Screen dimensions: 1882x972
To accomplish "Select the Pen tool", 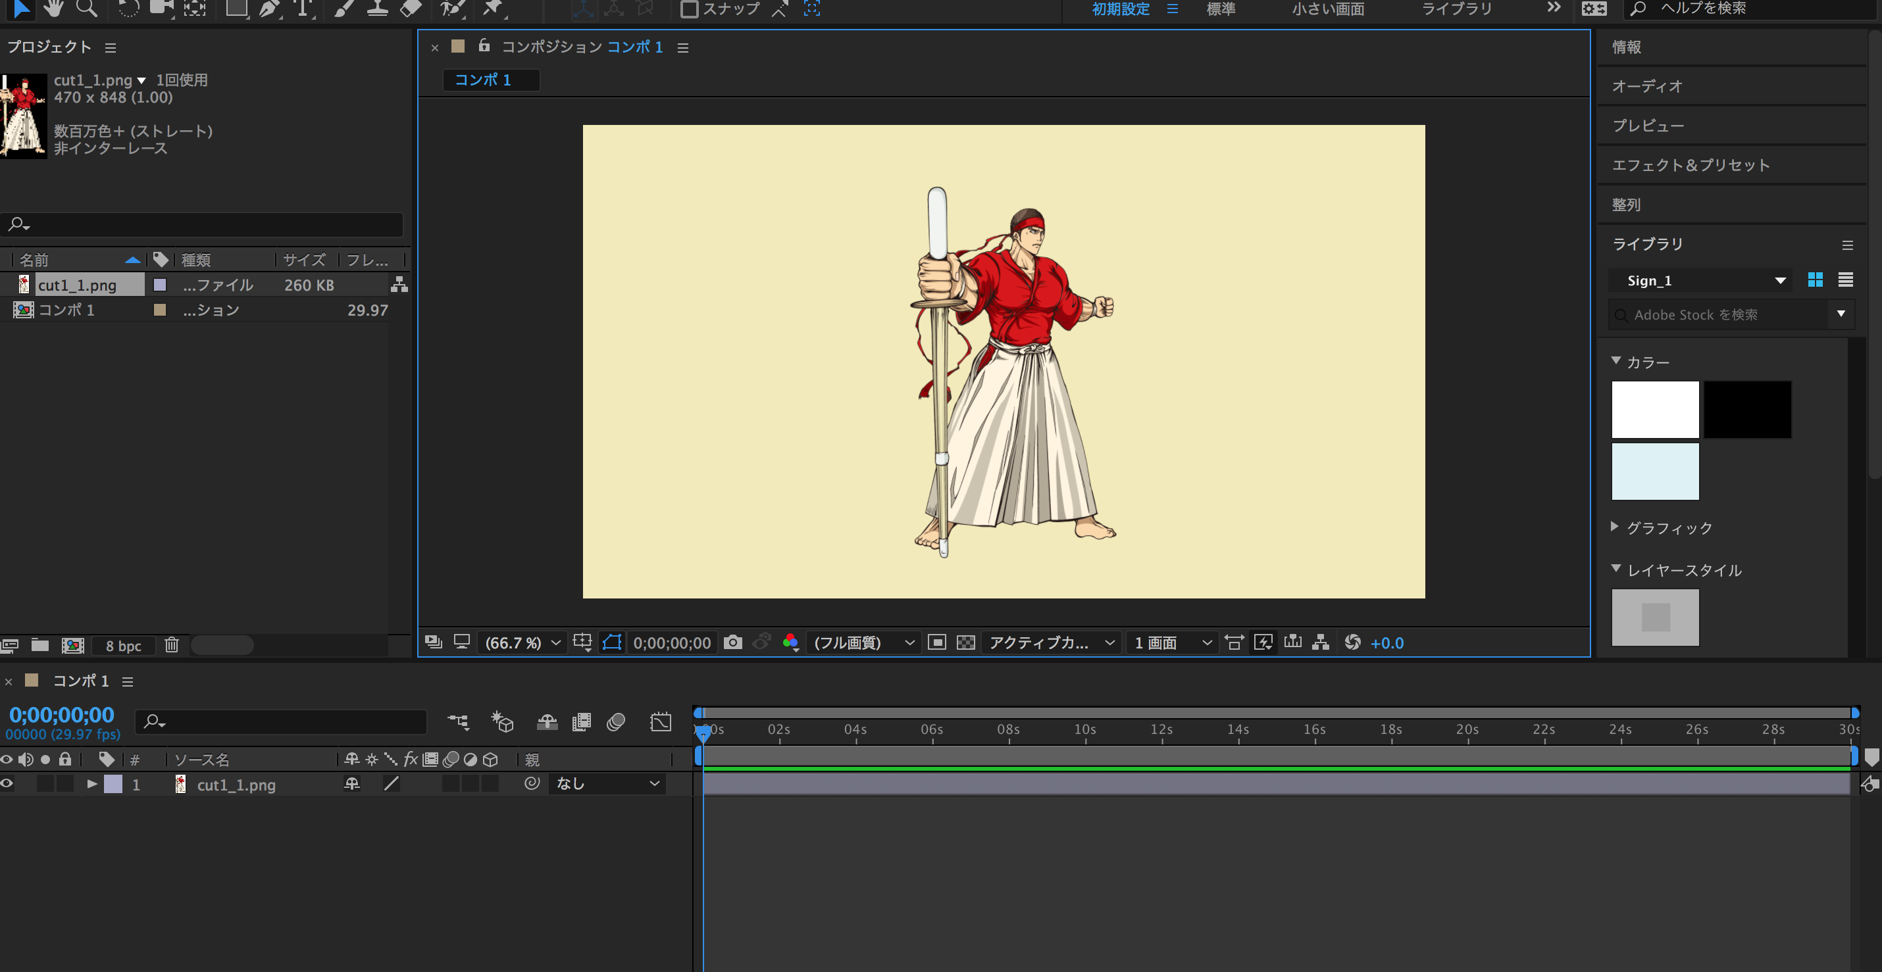I will pos(269,8).
